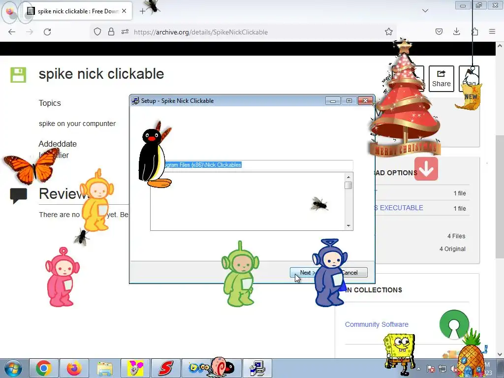Open the red S taskbar application
Screen dimensions: 504x378
(165, 368)
